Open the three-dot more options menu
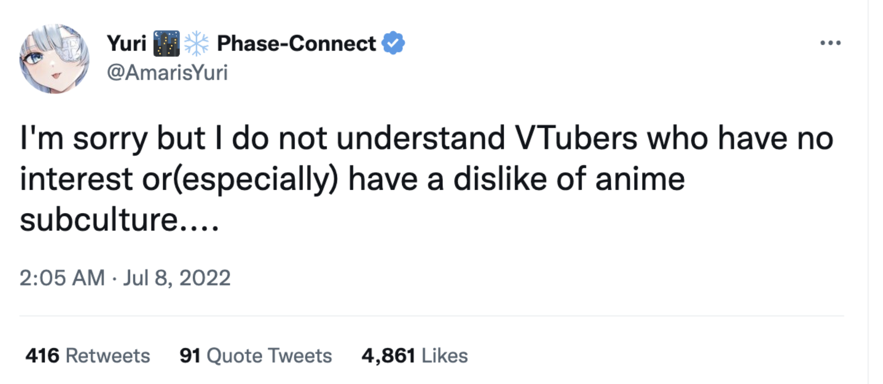883x384 pixels. tap(830, 43)
